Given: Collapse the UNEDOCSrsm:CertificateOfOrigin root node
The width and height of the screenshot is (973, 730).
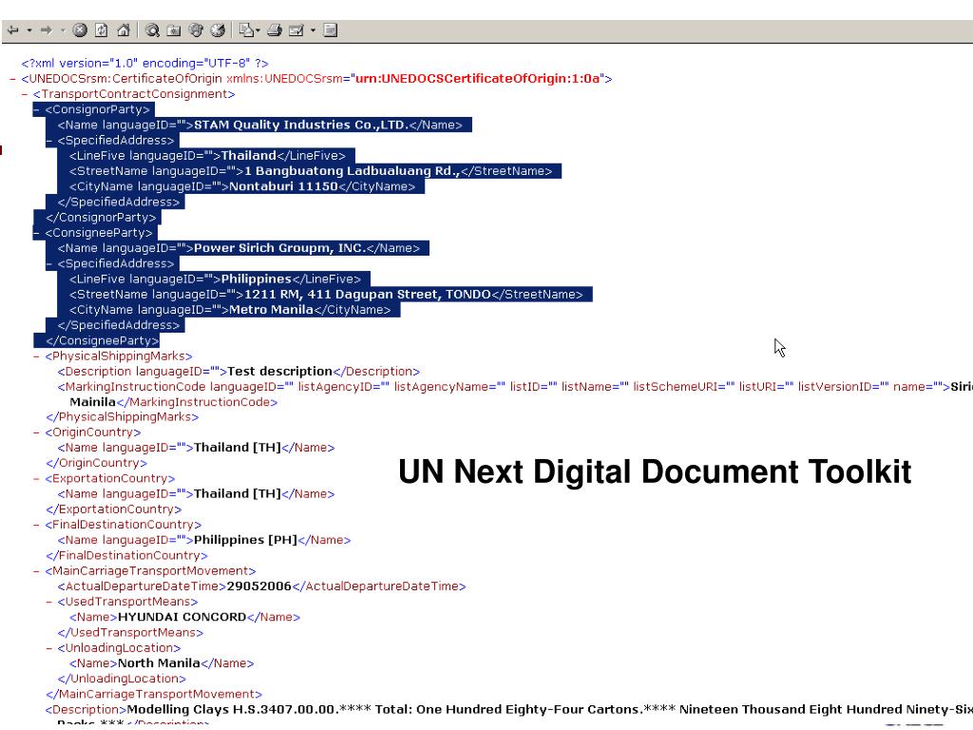Looking at the screenshot, I should coord(12,79).
